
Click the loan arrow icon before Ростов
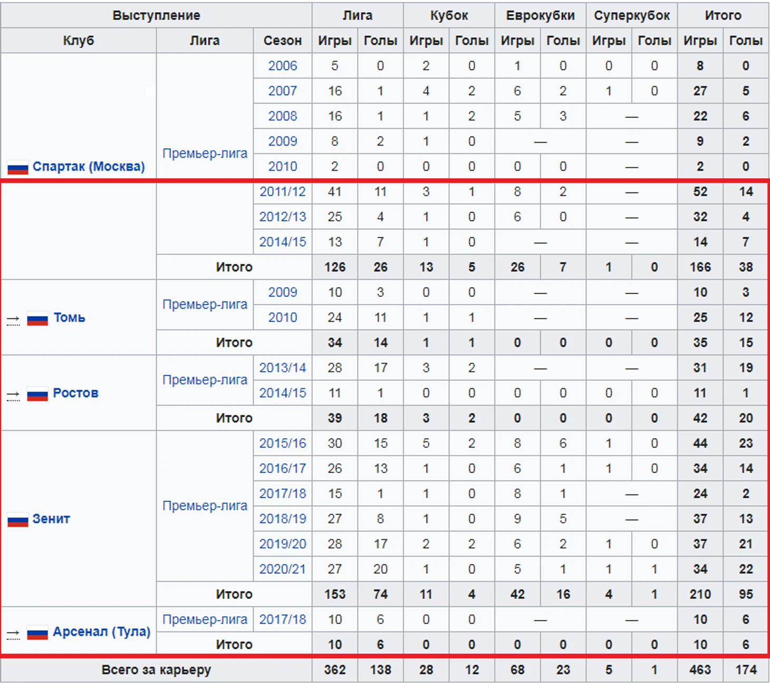tap(13, 395)
